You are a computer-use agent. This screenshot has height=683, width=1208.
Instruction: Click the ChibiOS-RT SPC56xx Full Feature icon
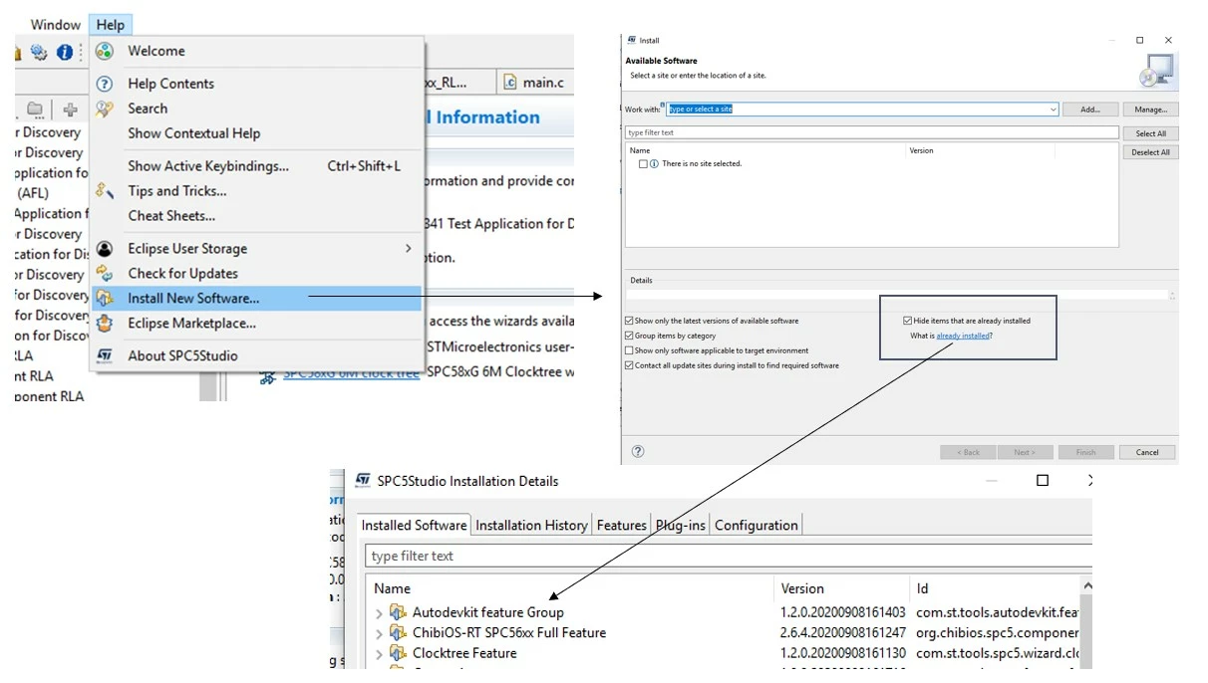(x=399, y=633)
